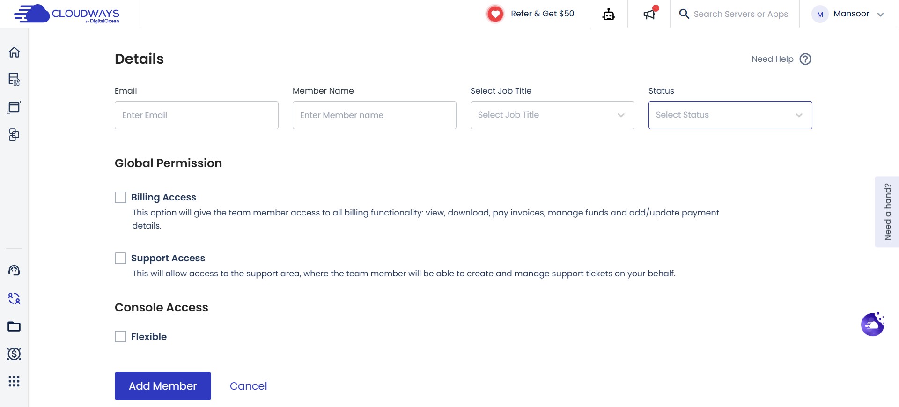Open announcements megaphone icon

click(x=649, y=14)
